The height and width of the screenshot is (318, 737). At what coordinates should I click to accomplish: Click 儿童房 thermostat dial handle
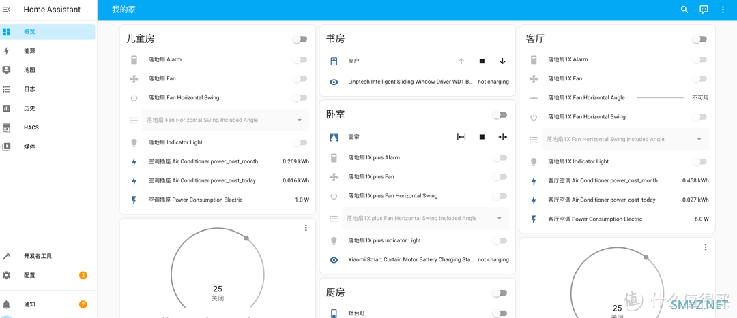[246, 238]
